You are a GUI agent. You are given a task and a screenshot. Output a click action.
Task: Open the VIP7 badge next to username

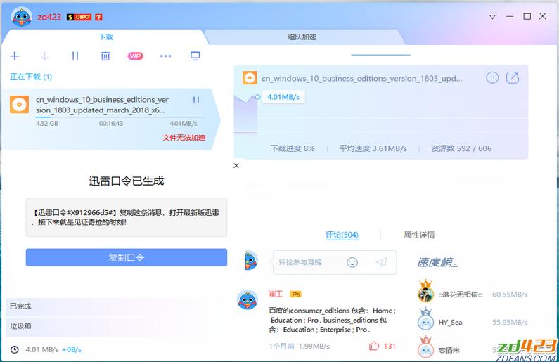pyautogui.click(x=79, y=17)
